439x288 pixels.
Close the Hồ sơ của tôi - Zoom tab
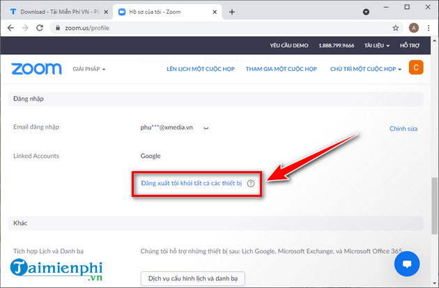click(215, 12)
